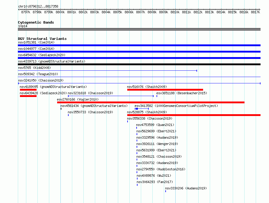Viewport: 269px width, 203px height.
Task: Open the nsv516076 (Shaikh2009) label
Action: coord(147,87)
